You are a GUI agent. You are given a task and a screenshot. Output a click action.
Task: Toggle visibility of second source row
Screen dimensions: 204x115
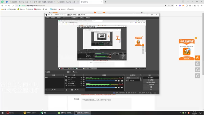(x=81, y=79)
